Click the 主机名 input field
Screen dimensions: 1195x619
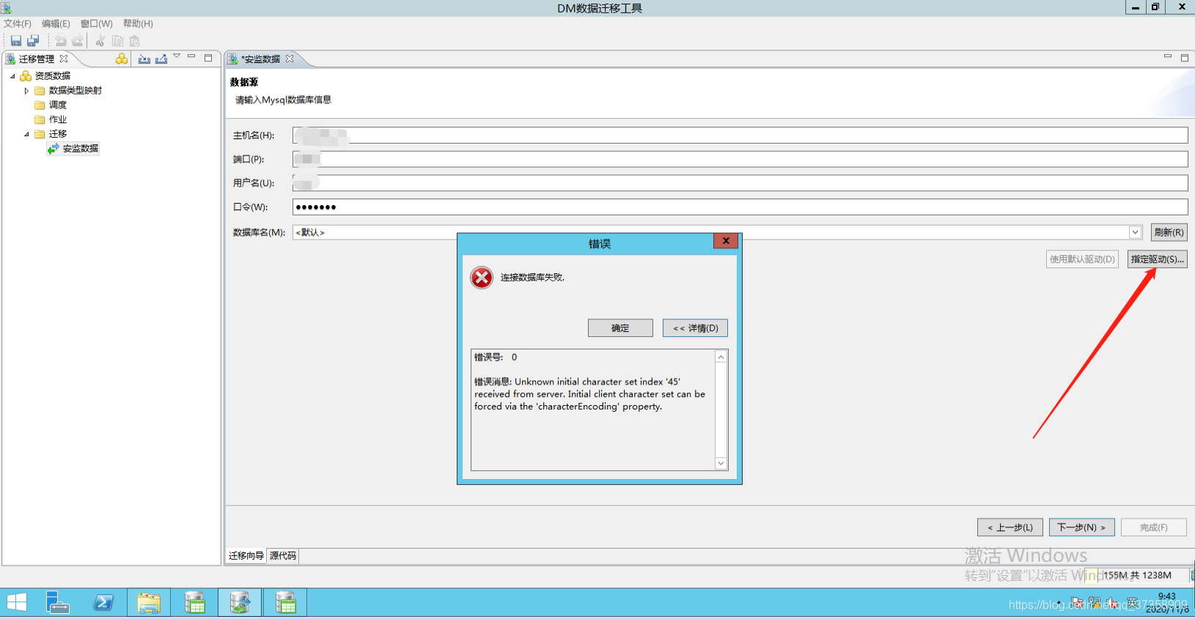coord(740,136)
